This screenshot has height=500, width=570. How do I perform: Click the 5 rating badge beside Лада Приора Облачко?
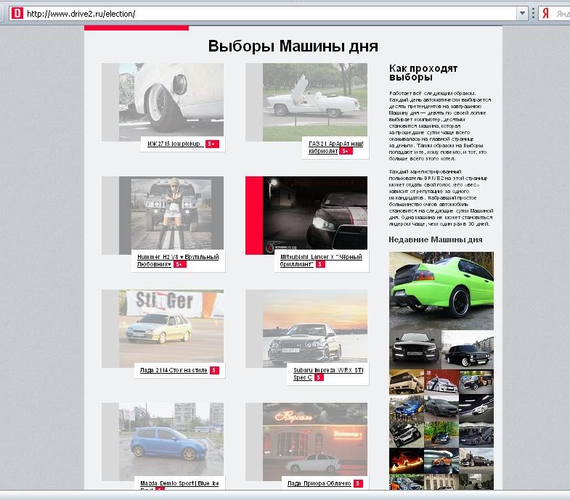click(x=358, y=483)
